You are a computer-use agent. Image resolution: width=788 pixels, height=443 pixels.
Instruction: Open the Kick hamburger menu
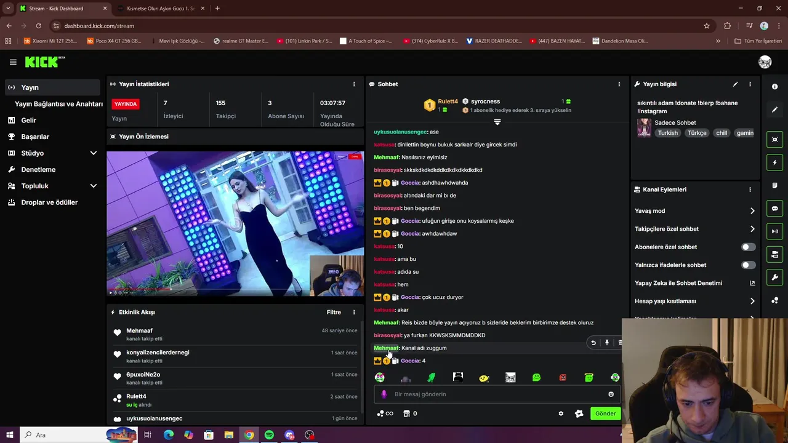(x=13, y=62)
